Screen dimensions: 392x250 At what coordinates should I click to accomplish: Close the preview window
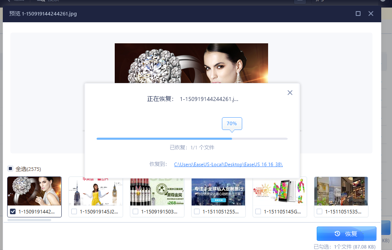371,14
